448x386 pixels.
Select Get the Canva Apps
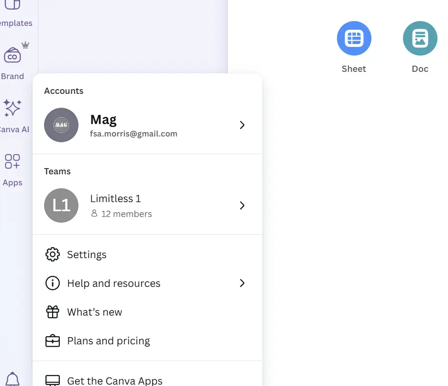coord(147,381)
